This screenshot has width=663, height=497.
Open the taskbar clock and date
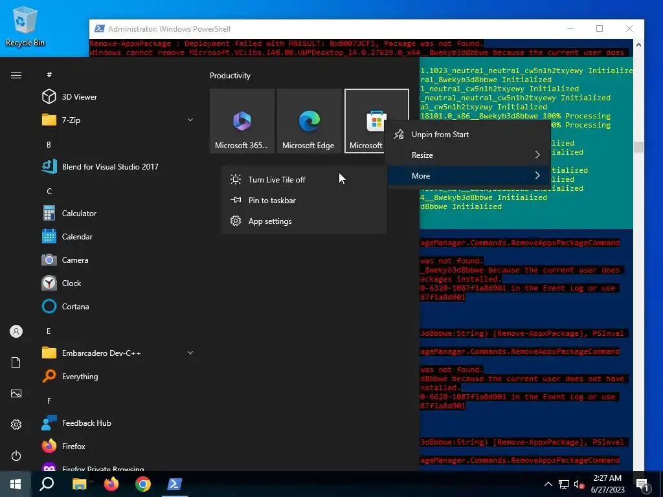point(607,484)
